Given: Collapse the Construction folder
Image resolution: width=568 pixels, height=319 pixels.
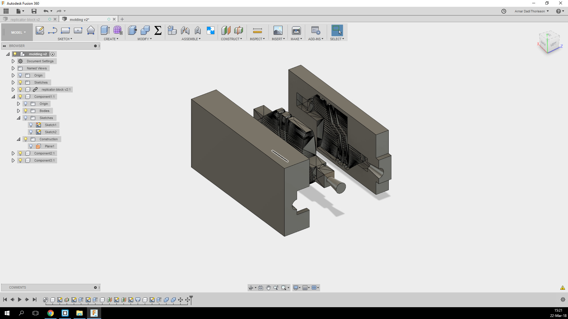Looking at the screenshot, I should (x=18, y=139).
